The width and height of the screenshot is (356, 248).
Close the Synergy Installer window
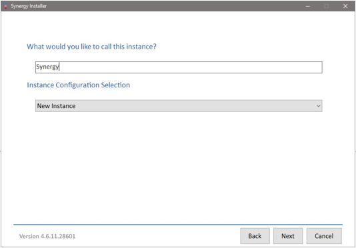pos(345,6)
